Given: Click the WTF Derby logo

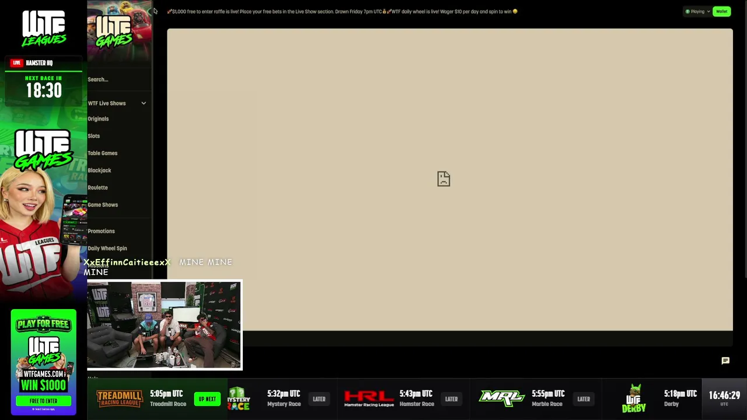Looking at the screenshot, I should [634, 398].
